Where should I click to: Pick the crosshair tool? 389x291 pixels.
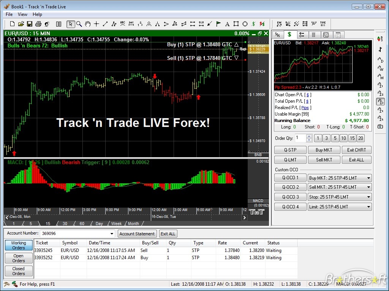96,24
